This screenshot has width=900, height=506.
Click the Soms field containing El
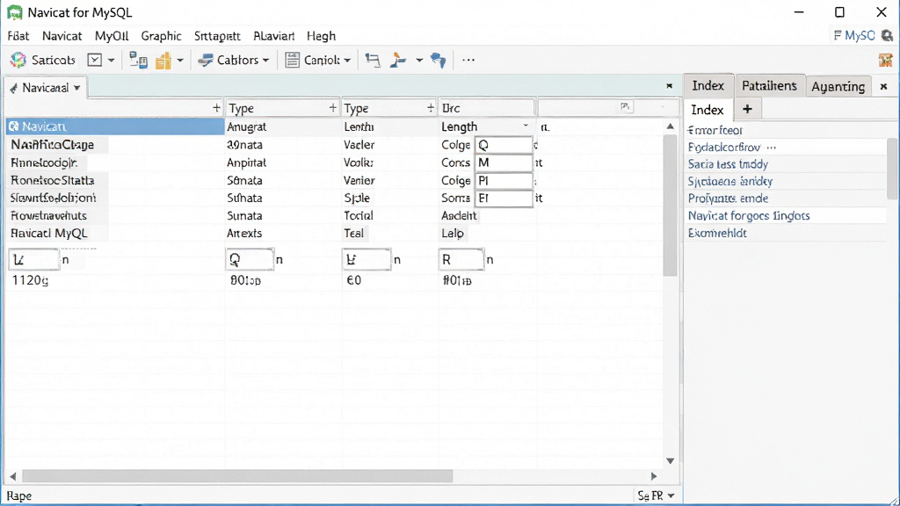(504, 199)
